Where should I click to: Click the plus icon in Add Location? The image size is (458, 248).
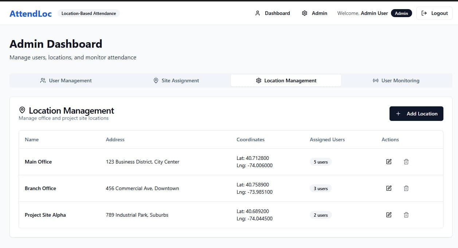point(398,114)
